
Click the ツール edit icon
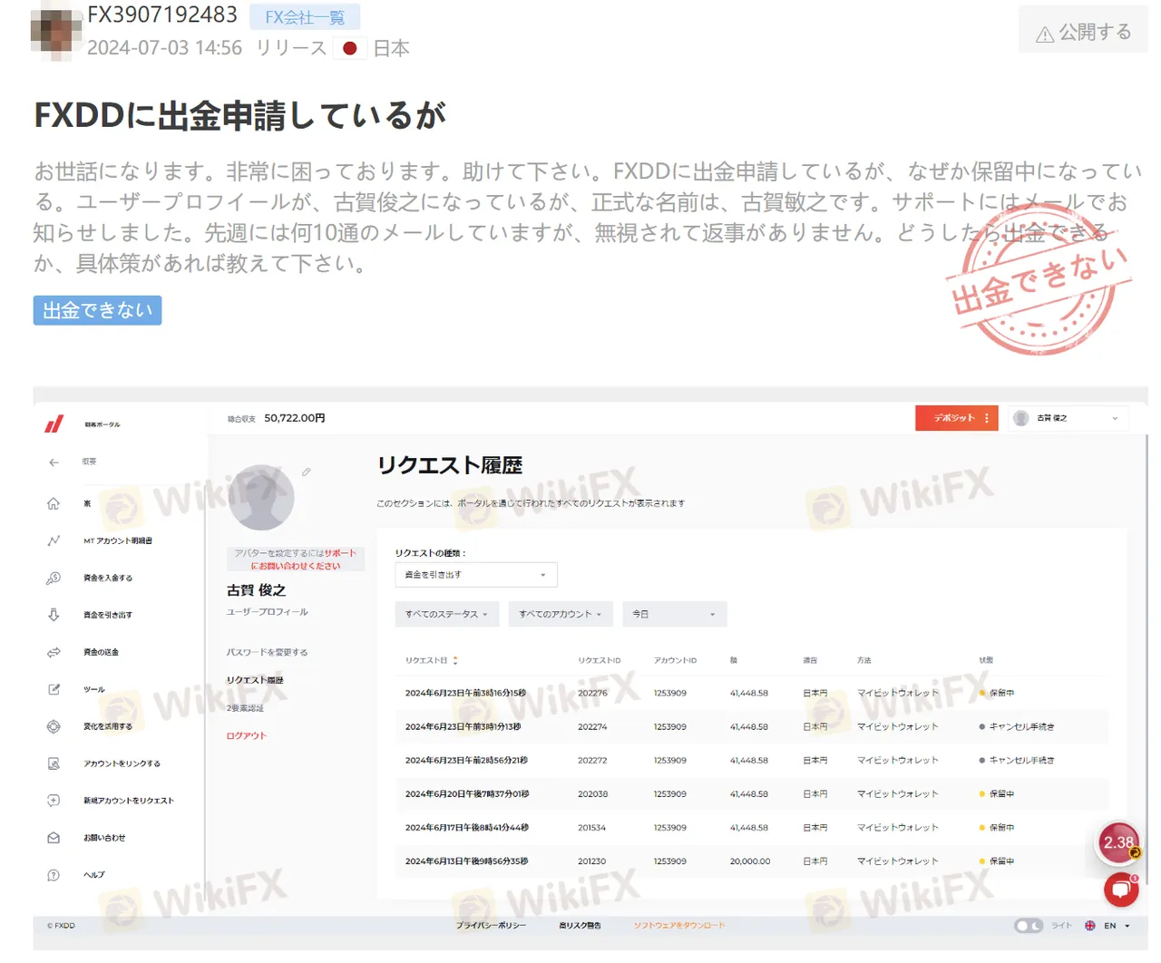54,689
